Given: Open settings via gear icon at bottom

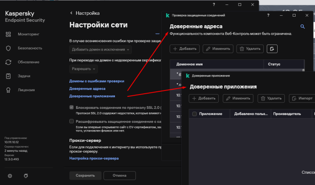Looking at the screenshot, I should coord(10,176).
